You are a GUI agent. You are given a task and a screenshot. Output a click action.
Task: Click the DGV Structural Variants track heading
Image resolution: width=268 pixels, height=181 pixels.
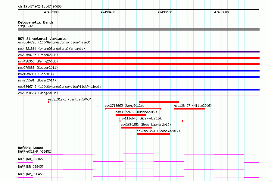pyautogui.click(x=42, y=39)
